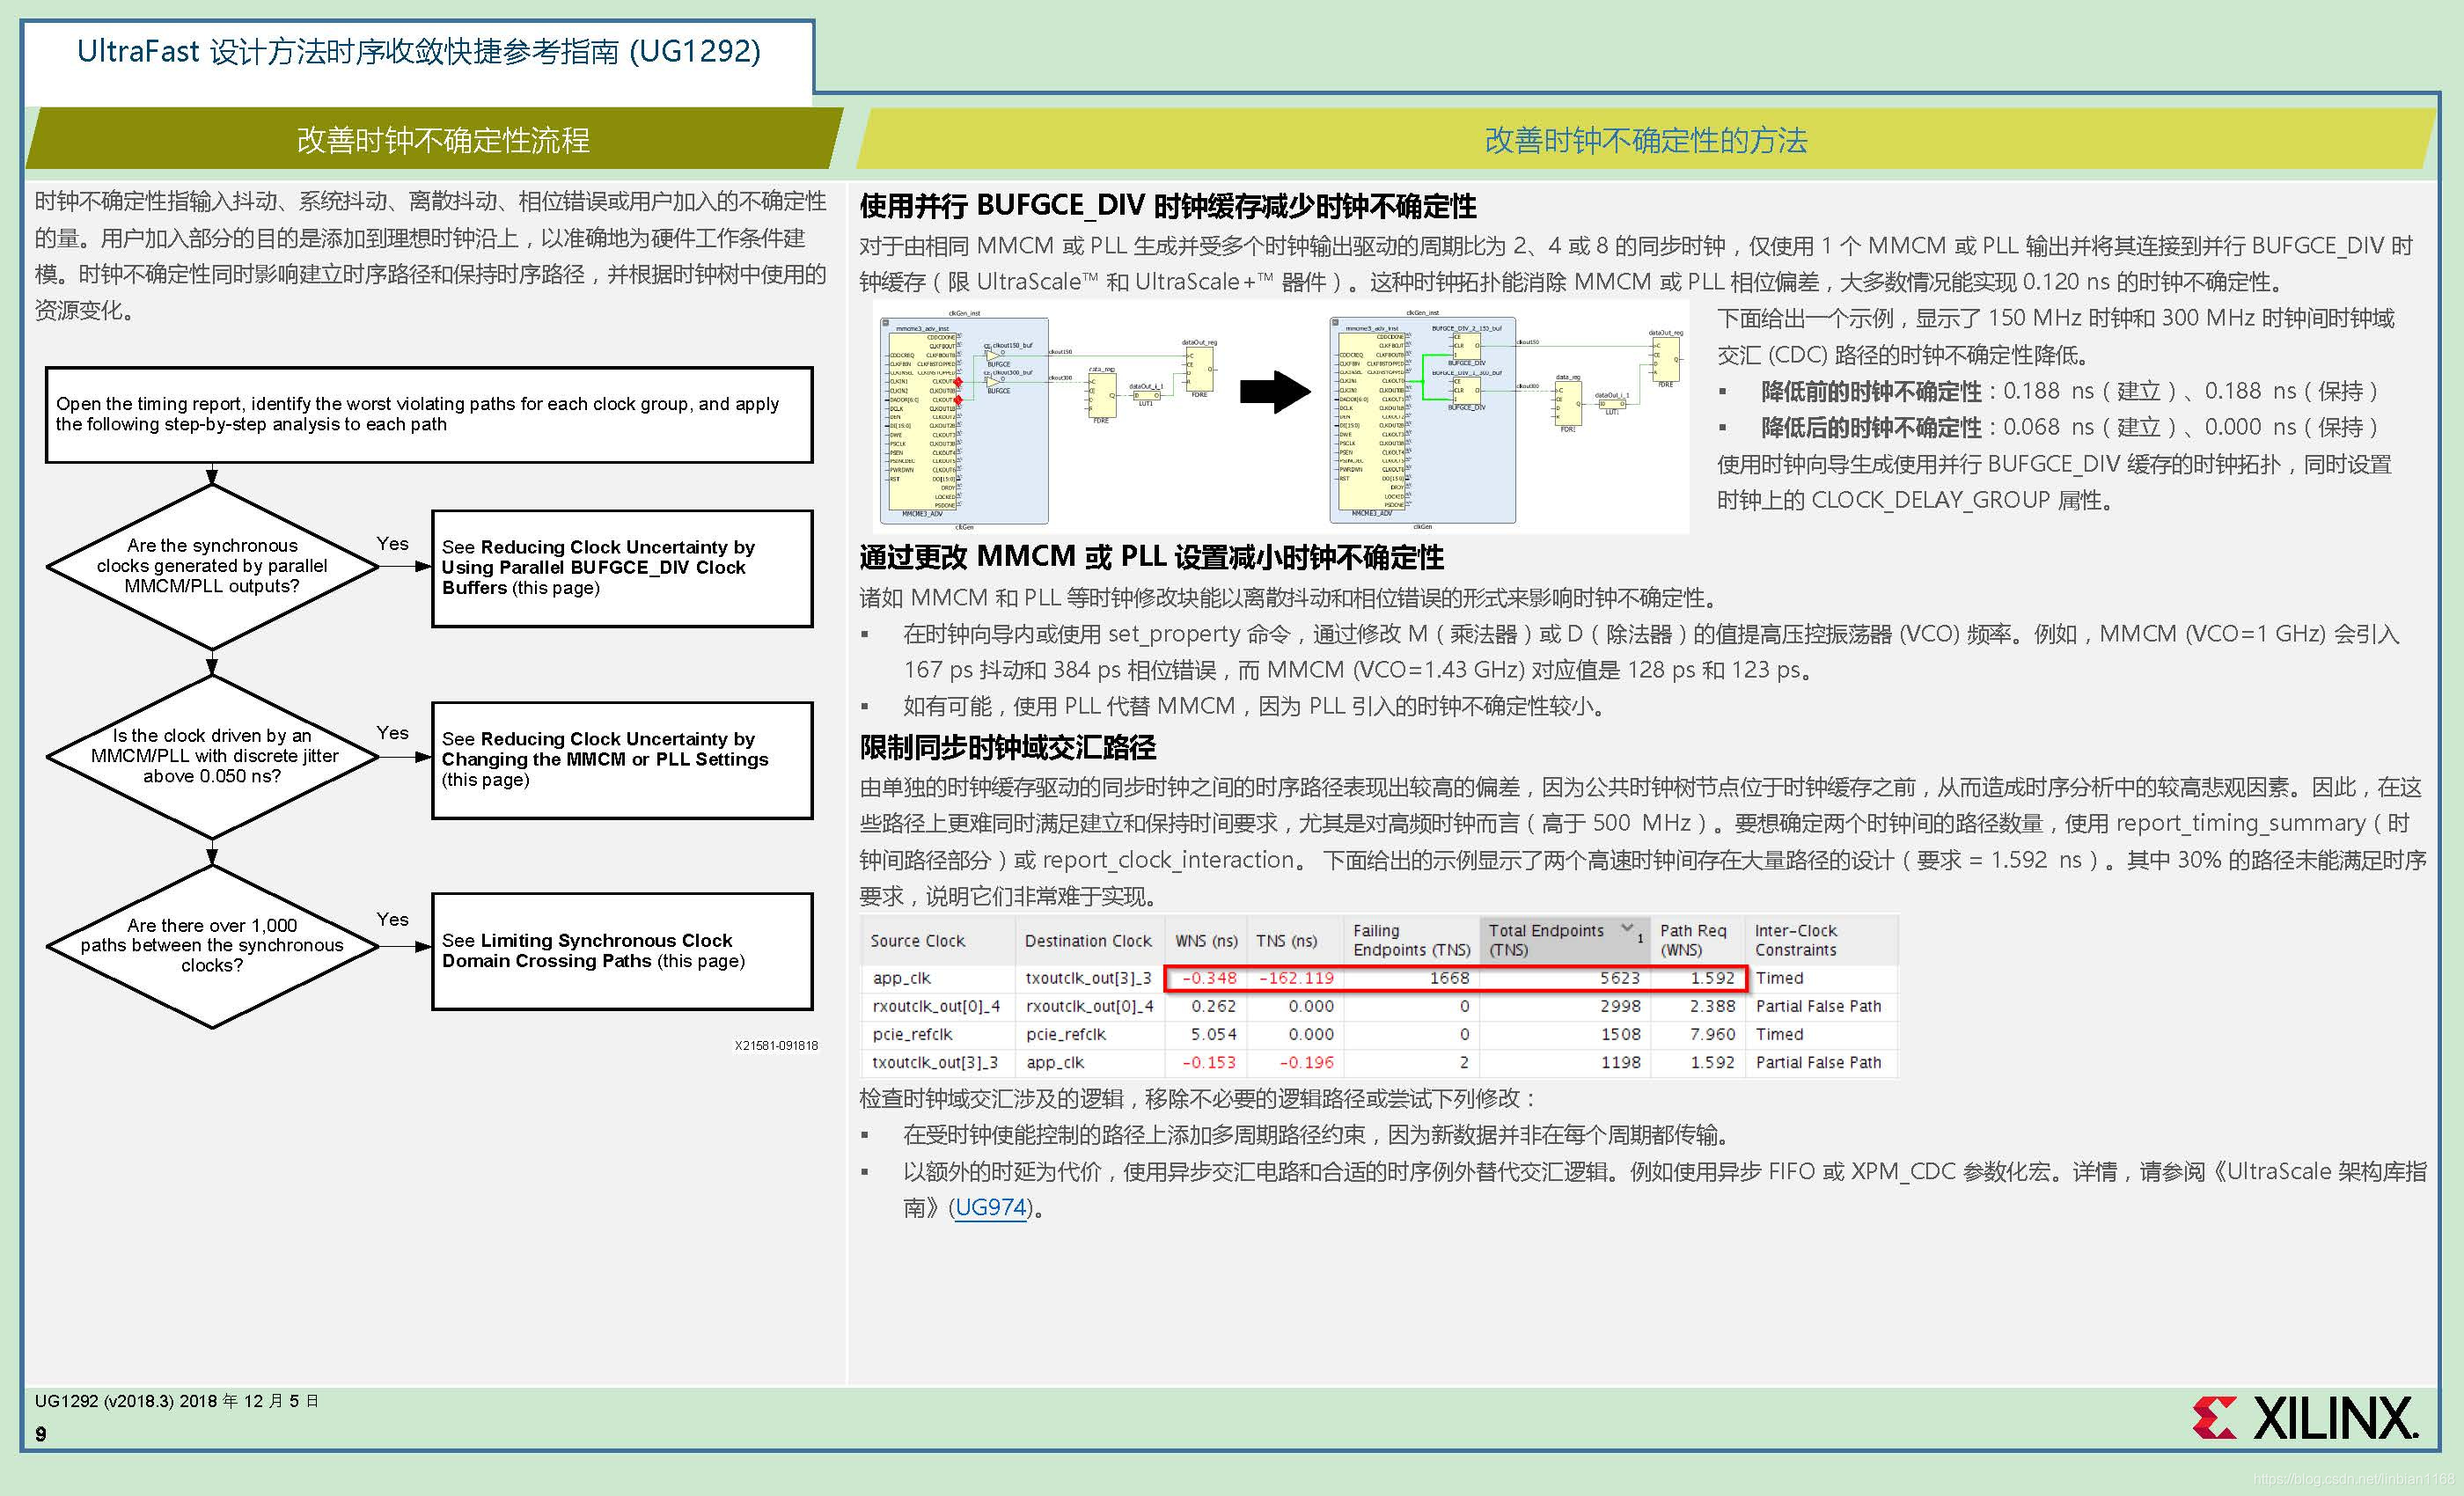Click the 'over 1,000 paths' decision diamond
Screen dimensions: 2464x1496
pos(212,945)
